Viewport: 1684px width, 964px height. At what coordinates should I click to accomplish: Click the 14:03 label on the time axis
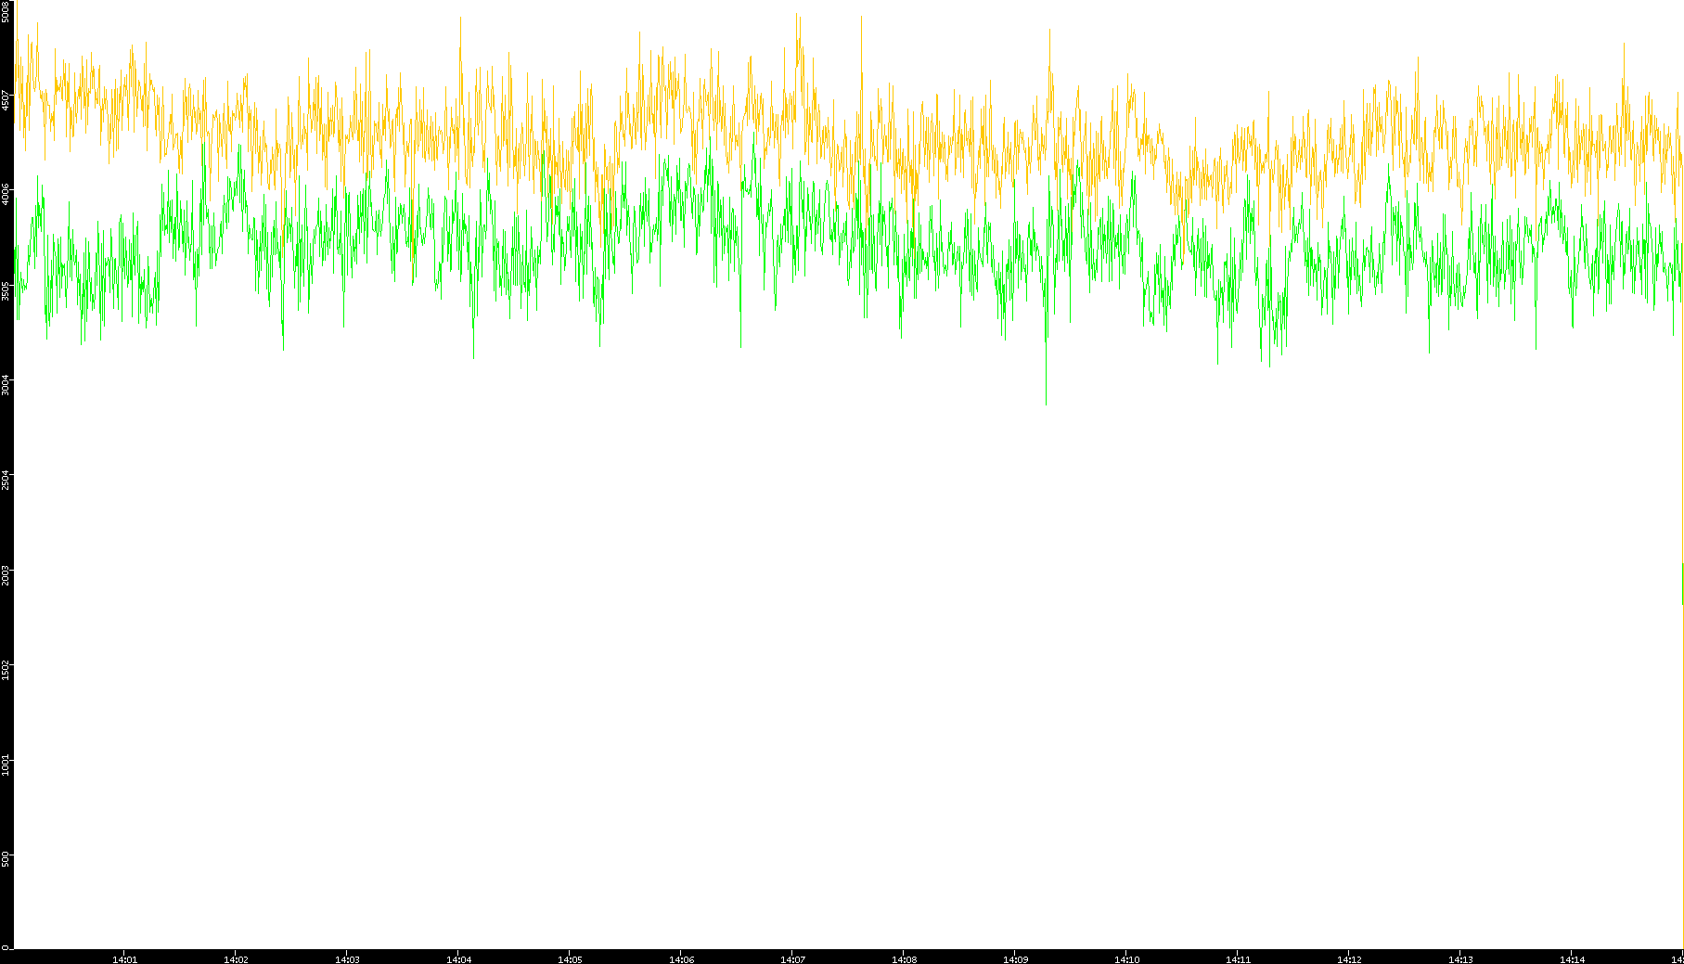tap(347, 959)
